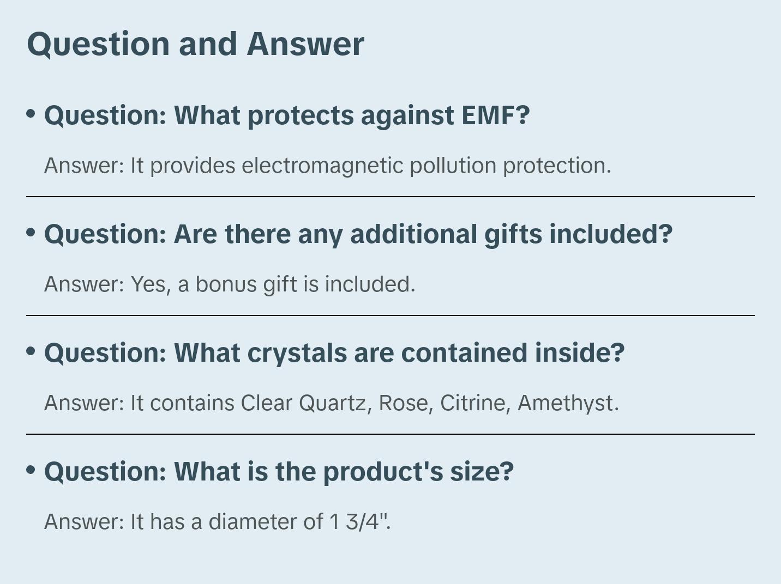
Task: Select the question about additional gifts
Action: [x=358, y=234]
